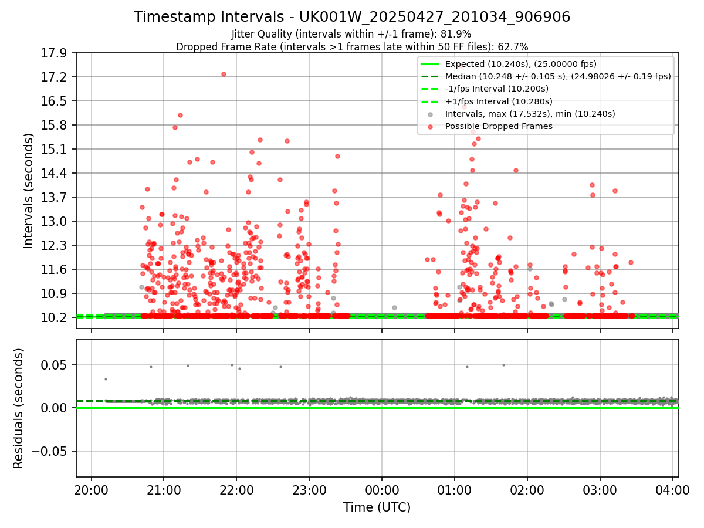
Task: Click the x-axis tick label '00:00'
Action: (x=382, y=489)
